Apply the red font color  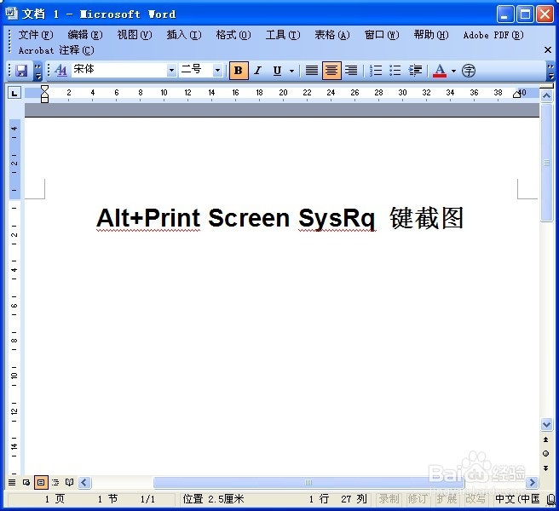click(440, 71)
